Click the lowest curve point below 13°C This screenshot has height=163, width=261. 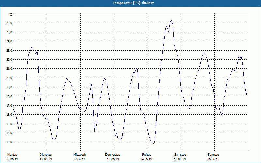click(153, 144)
